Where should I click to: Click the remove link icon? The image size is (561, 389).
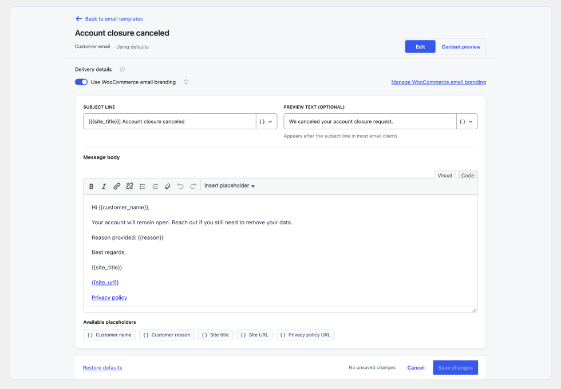129,186
